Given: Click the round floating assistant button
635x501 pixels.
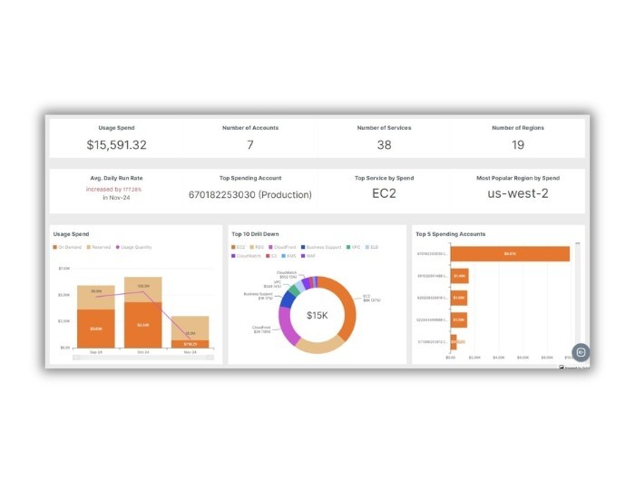Looking at the screenshot, I should click(x=581, y=352).
